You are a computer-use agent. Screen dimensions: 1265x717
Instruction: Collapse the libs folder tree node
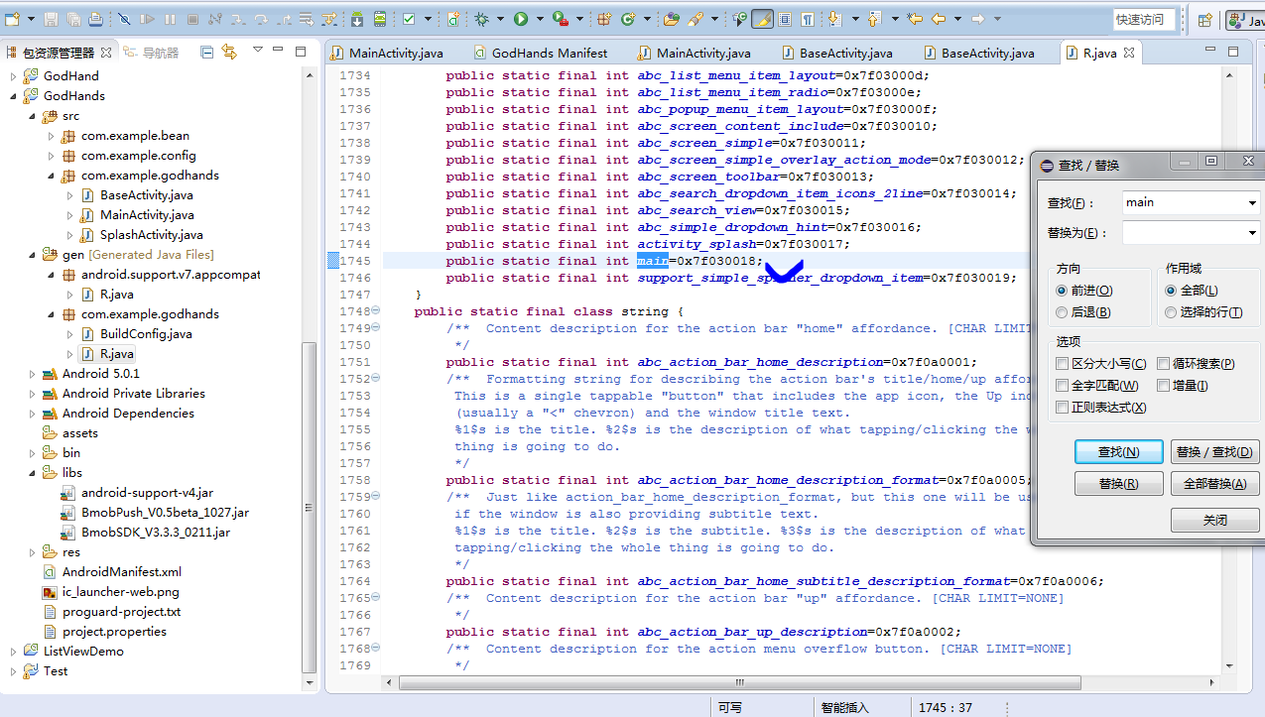click(x=33, y=473)
